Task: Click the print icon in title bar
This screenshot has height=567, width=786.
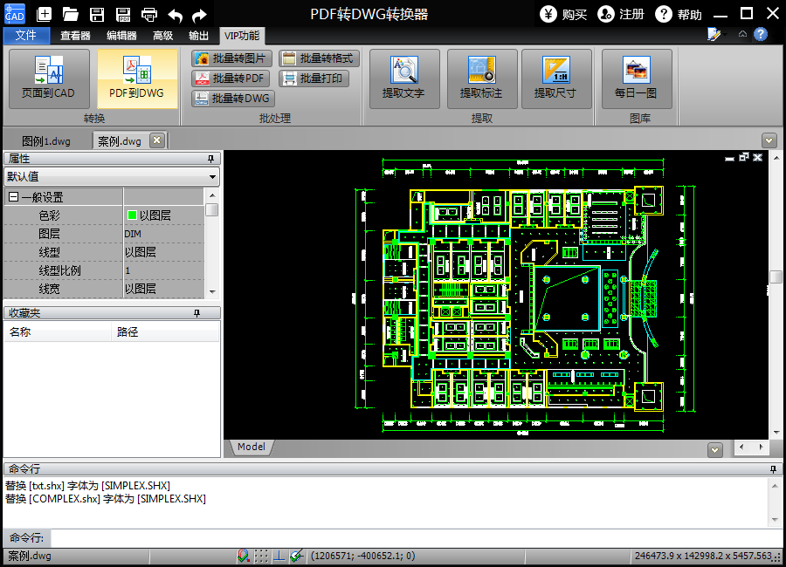Action: (149, 14)
